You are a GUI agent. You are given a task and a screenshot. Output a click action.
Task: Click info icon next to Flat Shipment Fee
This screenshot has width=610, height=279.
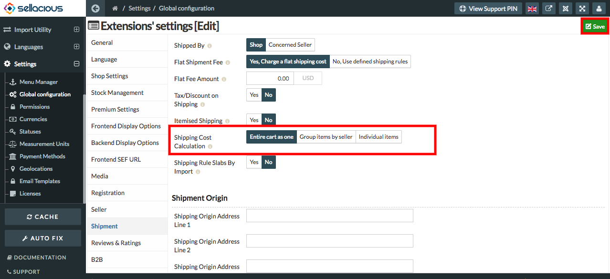point(228,62)
